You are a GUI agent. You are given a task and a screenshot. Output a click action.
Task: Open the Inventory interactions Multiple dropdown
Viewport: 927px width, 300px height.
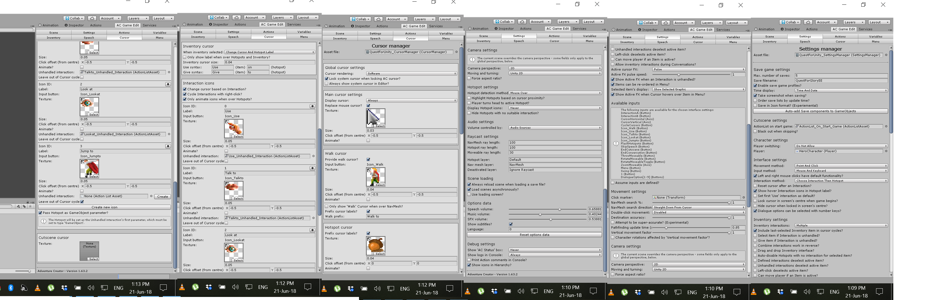pos(841,226)
